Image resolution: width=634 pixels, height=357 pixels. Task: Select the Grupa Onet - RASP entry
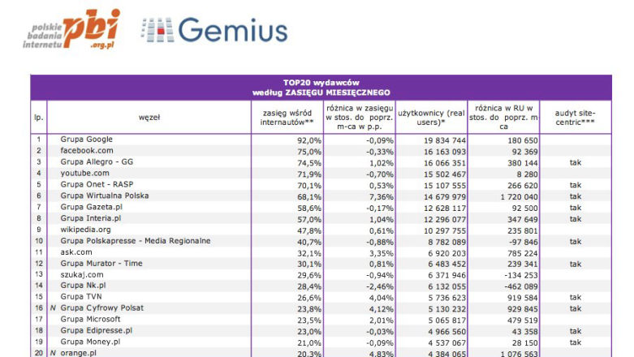(96, 185)
